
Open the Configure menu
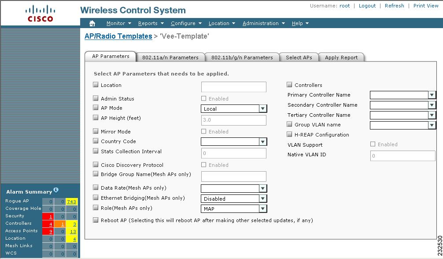(186, 23)
